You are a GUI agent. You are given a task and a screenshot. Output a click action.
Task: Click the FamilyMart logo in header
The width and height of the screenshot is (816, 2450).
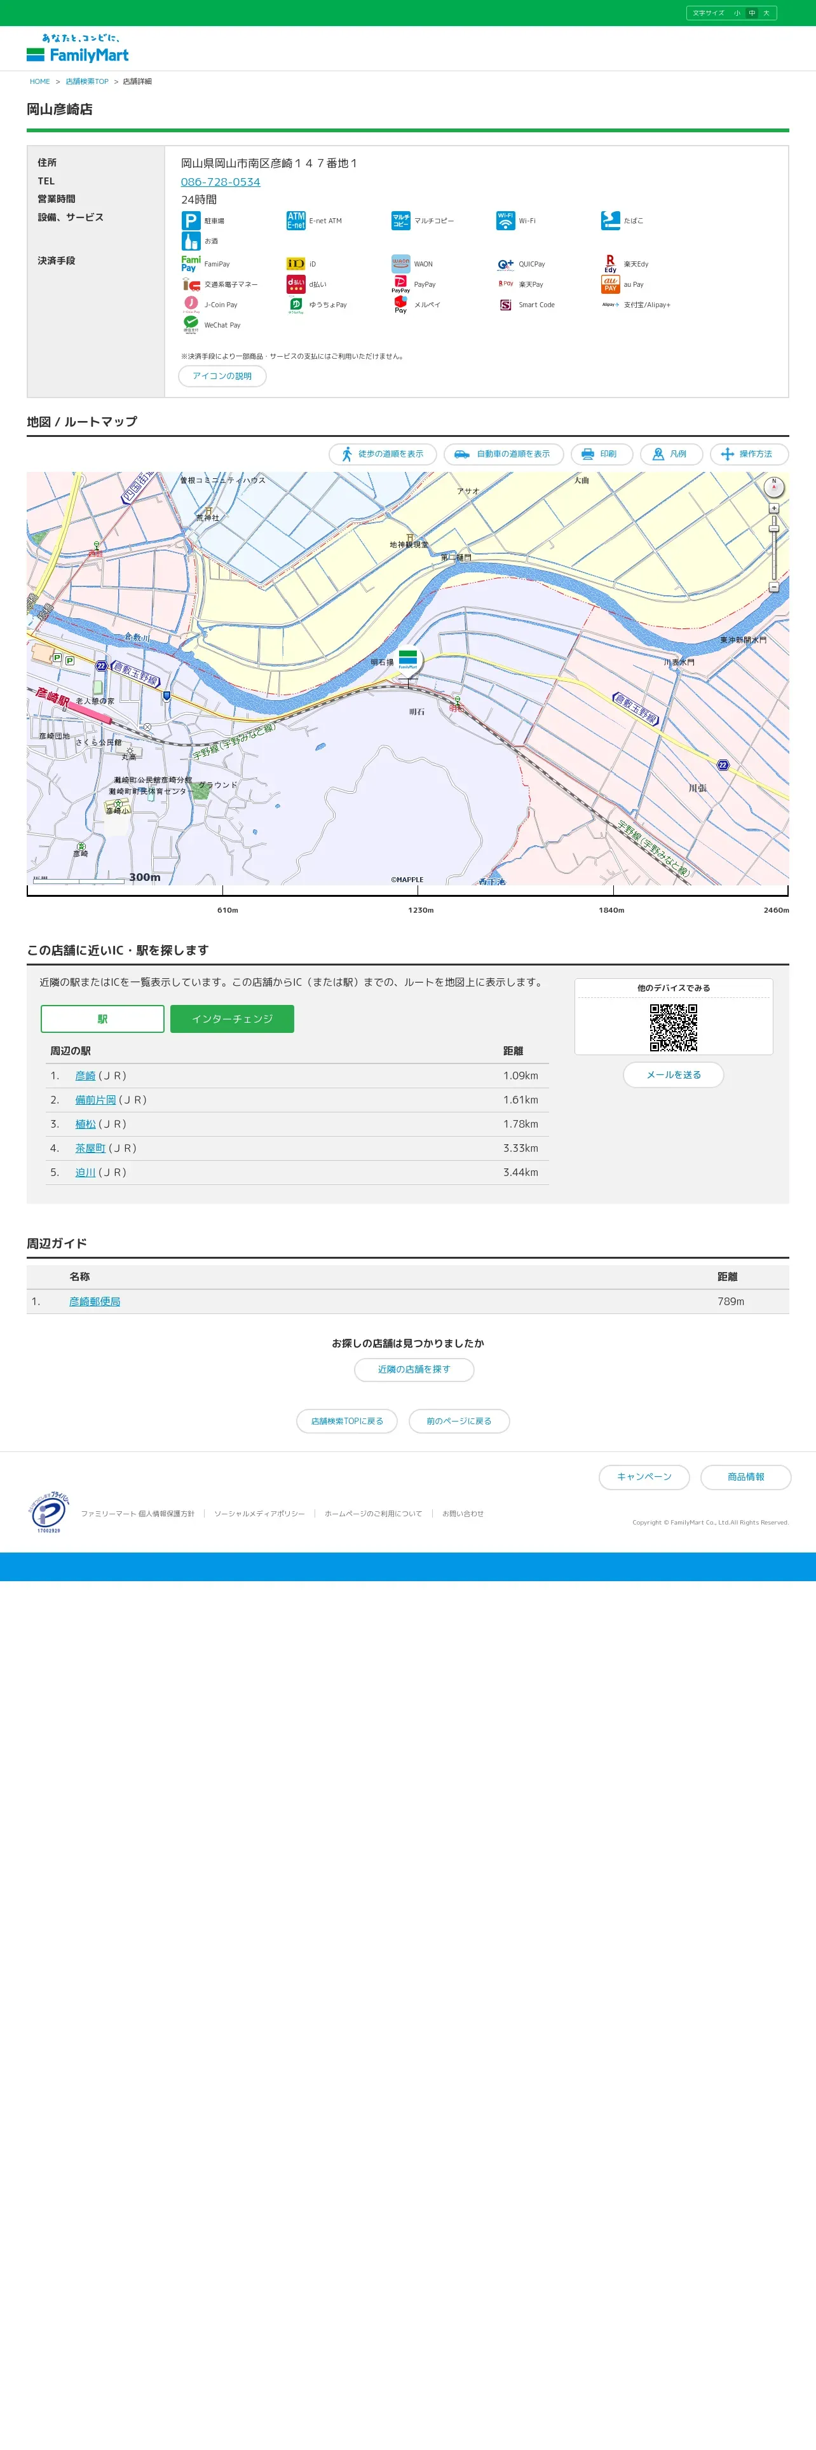click(78, 48)
